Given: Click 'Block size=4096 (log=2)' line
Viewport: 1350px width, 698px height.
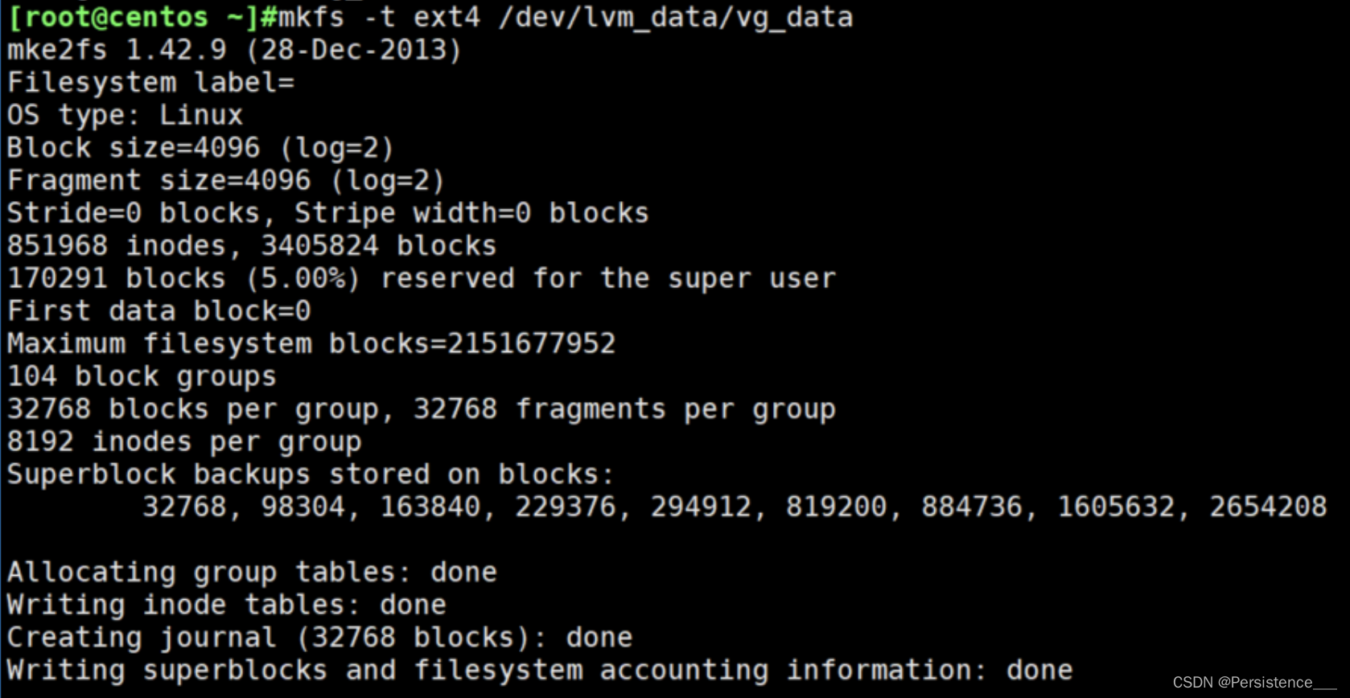Looking at the screenshot, I should (200, 148).
